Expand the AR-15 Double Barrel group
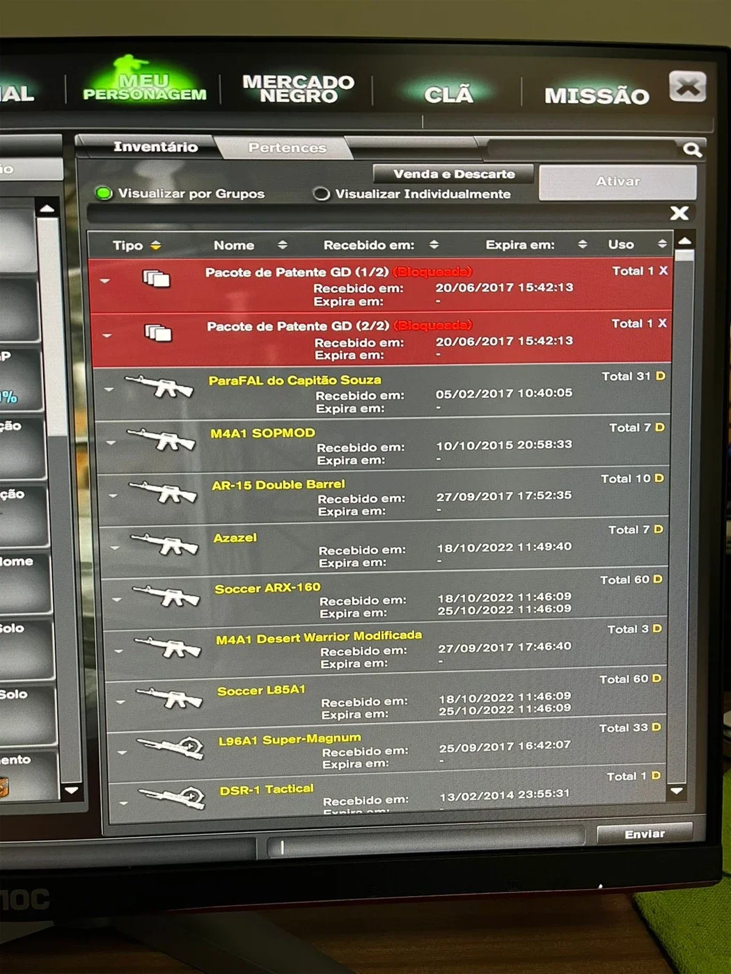This screenshot has width=731, height=974. tap(113, 495)
